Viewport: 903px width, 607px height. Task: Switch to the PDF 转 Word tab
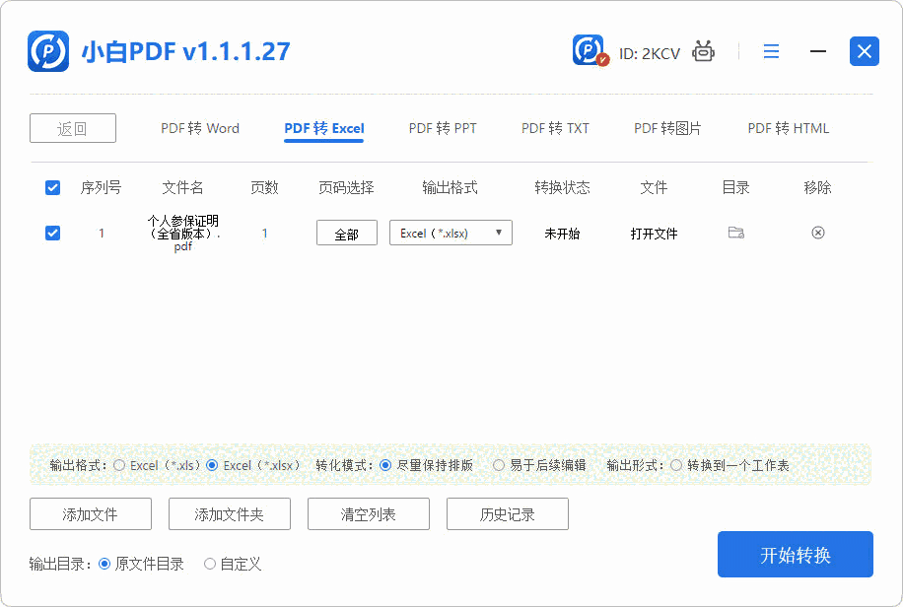[x=200, y=128]
